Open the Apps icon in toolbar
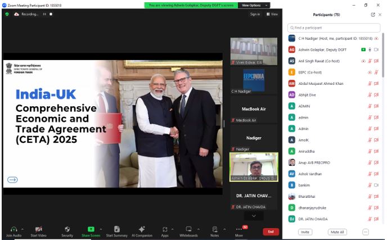Screen dimensions: 387x240 tap(165, 229)
